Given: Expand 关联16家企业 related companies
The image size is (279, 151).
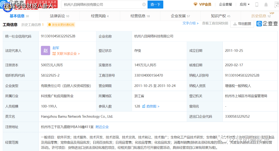Looking at the screenshot, I should pos(66,54).
